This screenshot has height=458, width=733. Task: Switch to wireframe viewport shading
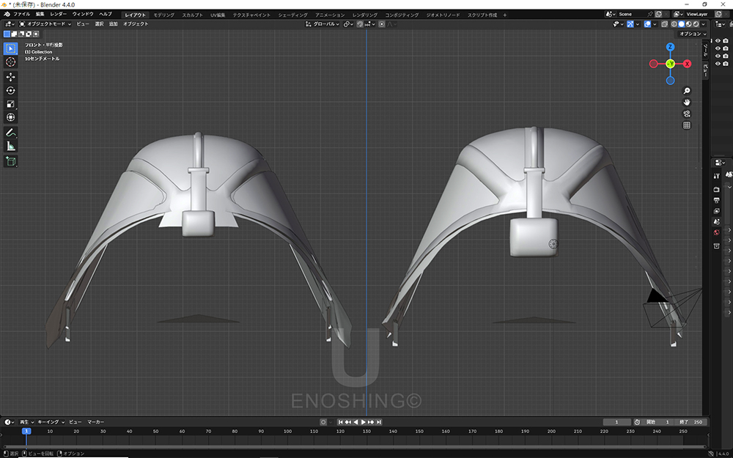click(674, 24)
